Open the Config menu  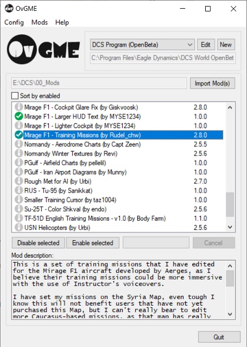click(x=14, y=22)
